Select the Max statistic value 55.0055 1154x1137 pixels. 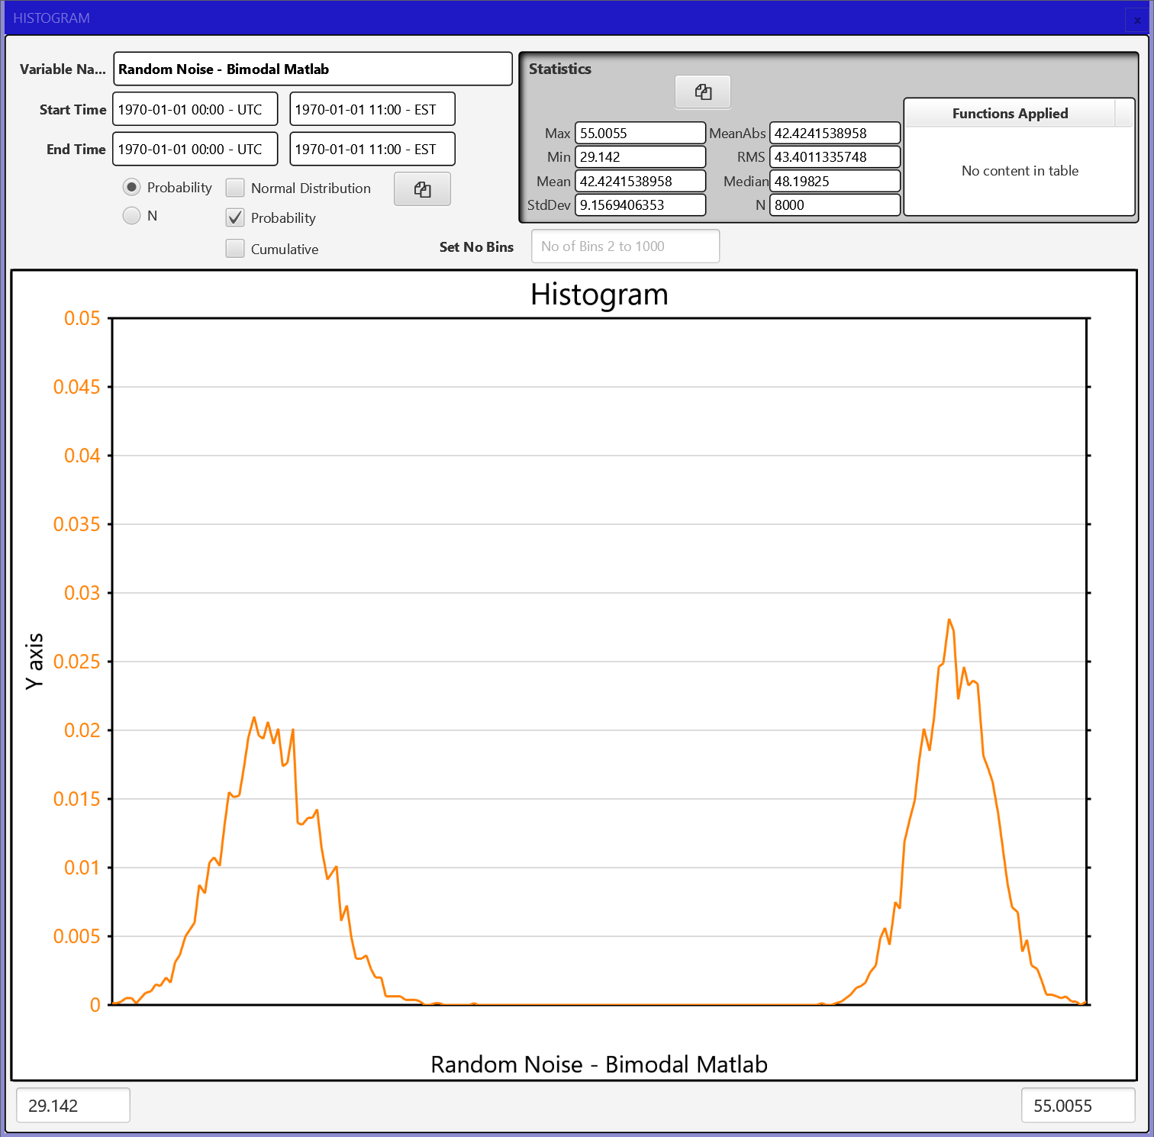(640, 132)
